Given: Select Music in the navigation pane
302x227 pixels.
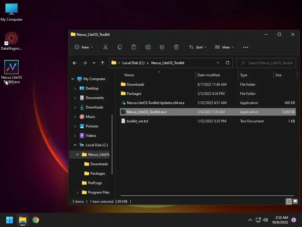Looking at the screenshot, I should pyautogui.click(x=87, y=116).
